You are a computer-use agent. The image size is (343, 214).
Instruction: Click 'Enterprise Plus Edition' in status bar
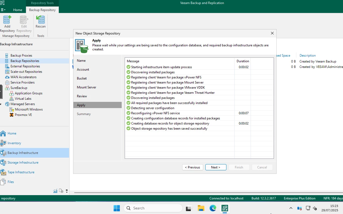[300, 198]
